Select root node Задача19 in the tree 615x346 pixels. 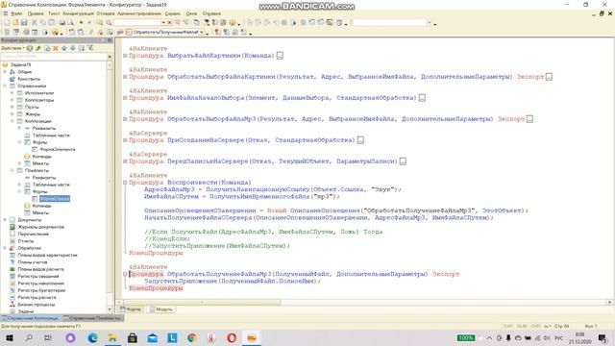[x=20, y=64]
